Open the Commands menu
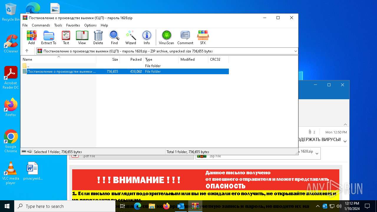377x212 pixels. pyautogui.click(x=41, y=25)
